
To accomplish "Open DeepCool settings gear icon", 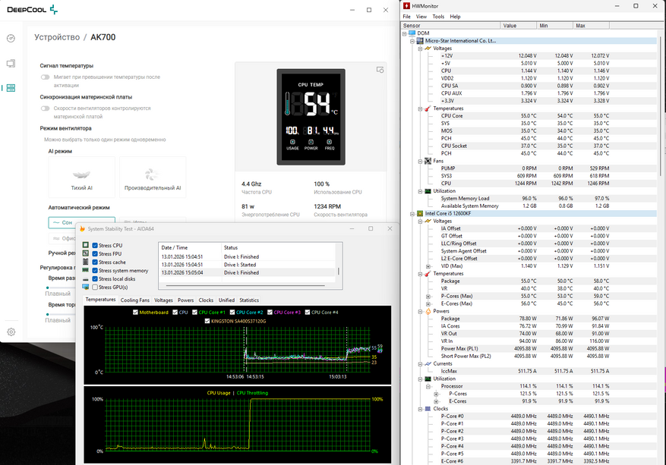I will (x=11, y=331).
